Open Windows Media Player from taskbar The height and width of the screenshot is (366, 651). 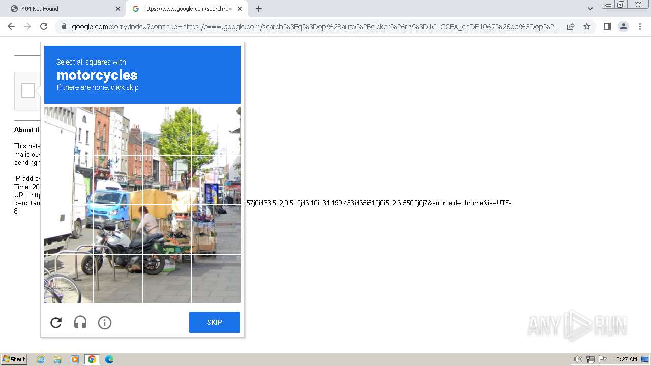(75, 359)
